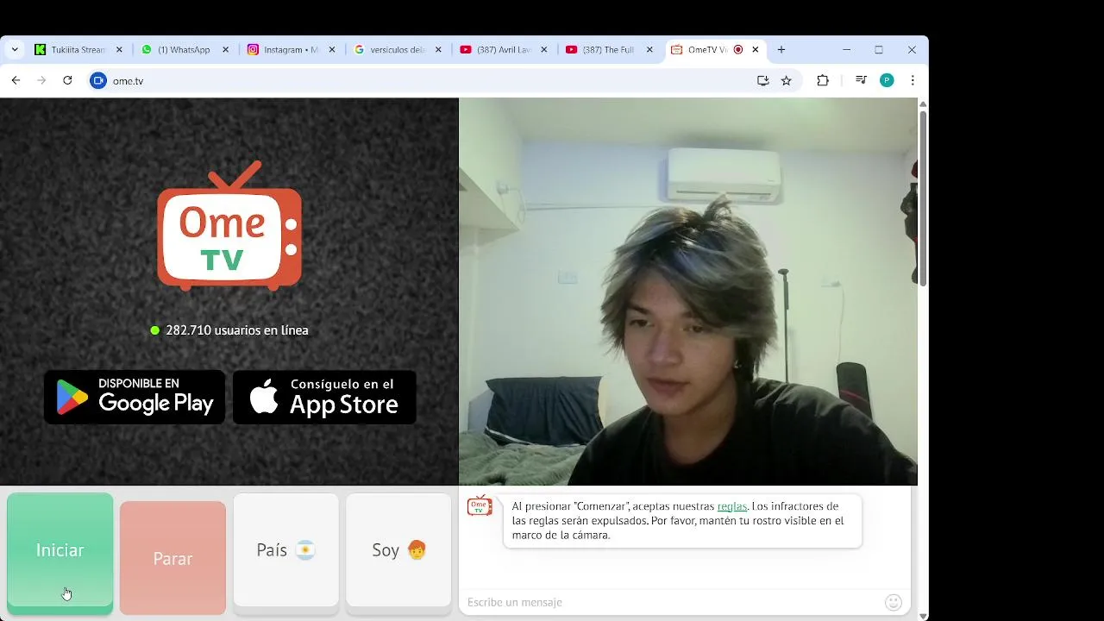Open the Chrome three-dot menu

[x=913, y=80]
